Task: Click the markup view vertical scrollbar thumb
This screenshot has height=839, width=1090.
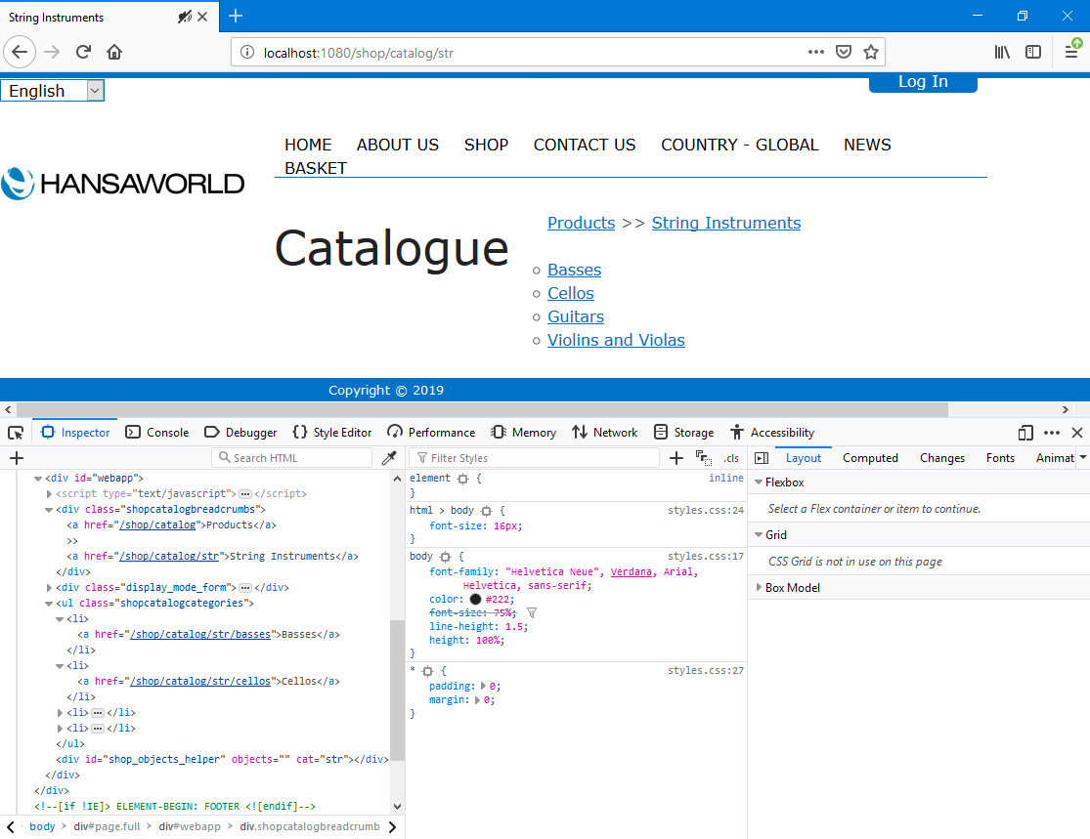Action: tap(398, 689)
